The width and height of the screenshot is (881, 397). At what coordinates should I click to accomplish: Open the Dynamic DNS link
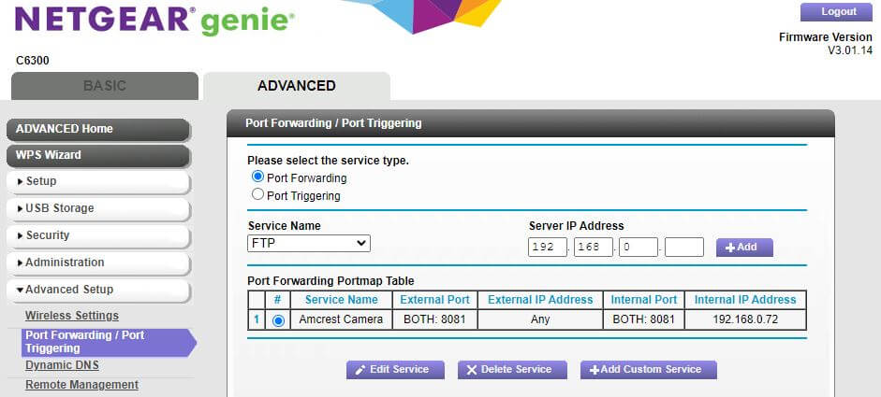pyautogui.click(x=62, y=365)
